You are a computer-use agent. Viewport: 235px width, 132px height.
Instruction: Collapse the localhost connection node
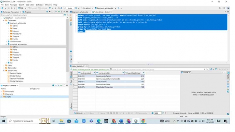[2, 18]
